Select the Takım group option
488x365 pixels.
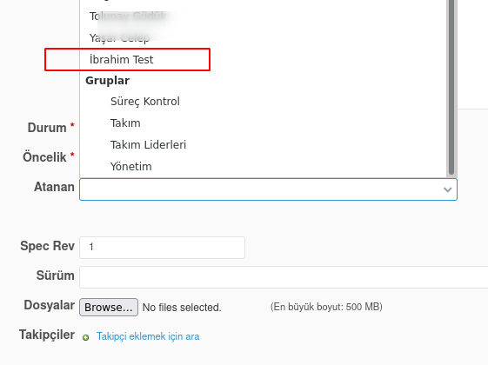[125, 123]
